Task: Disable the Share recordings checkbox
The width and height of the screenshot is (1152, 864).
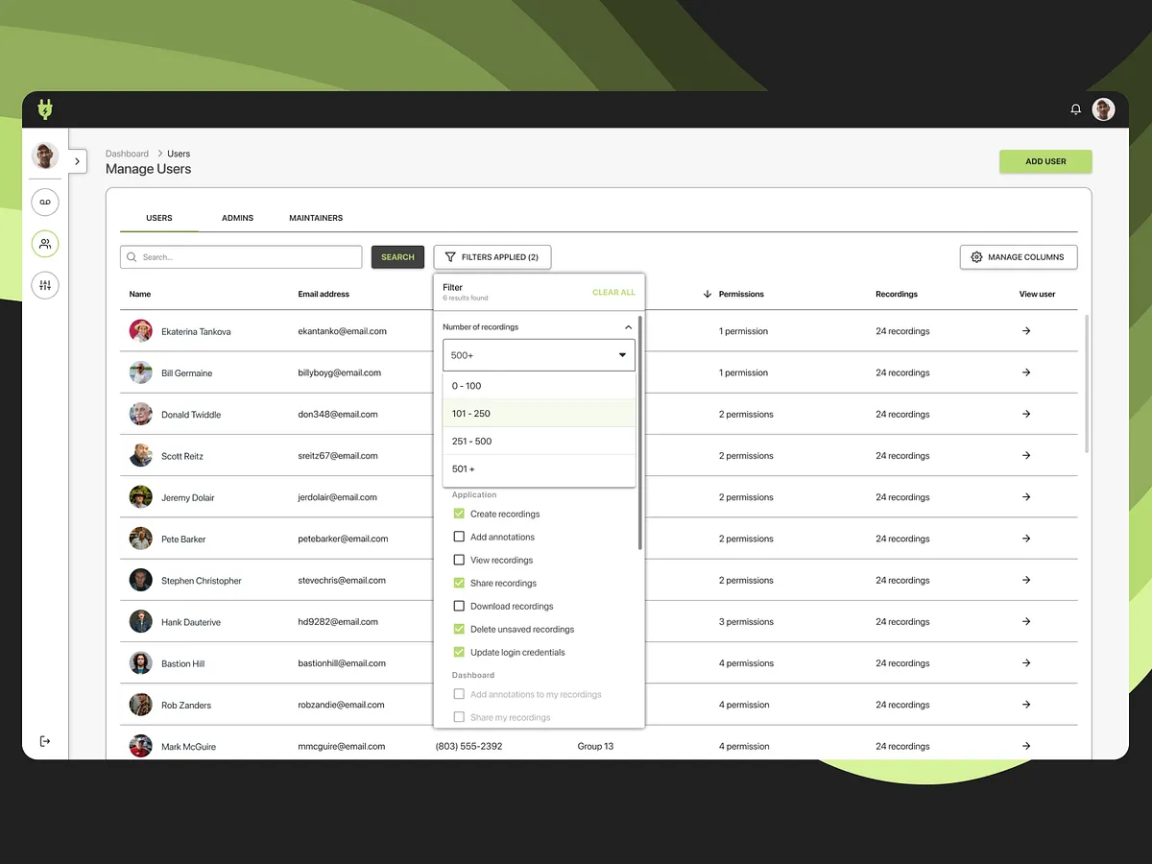Action: pos(458,583)
